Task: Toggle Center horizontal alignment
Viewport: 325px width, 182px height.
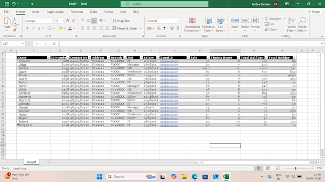Action: point(88,28)
